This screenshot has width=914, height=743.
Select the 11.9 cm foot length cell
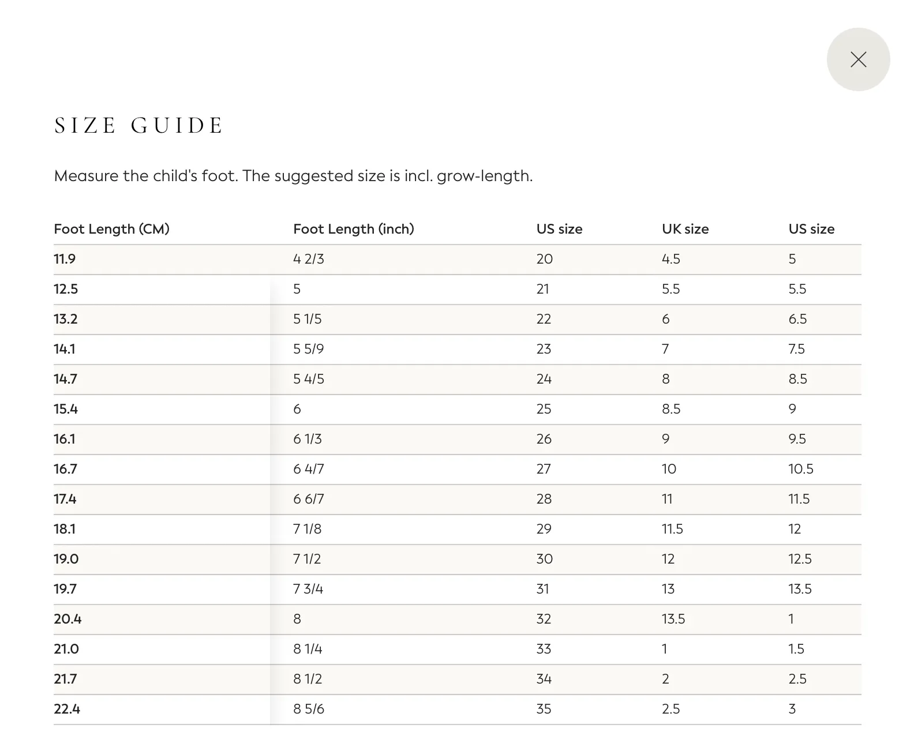tap(65, 259)
